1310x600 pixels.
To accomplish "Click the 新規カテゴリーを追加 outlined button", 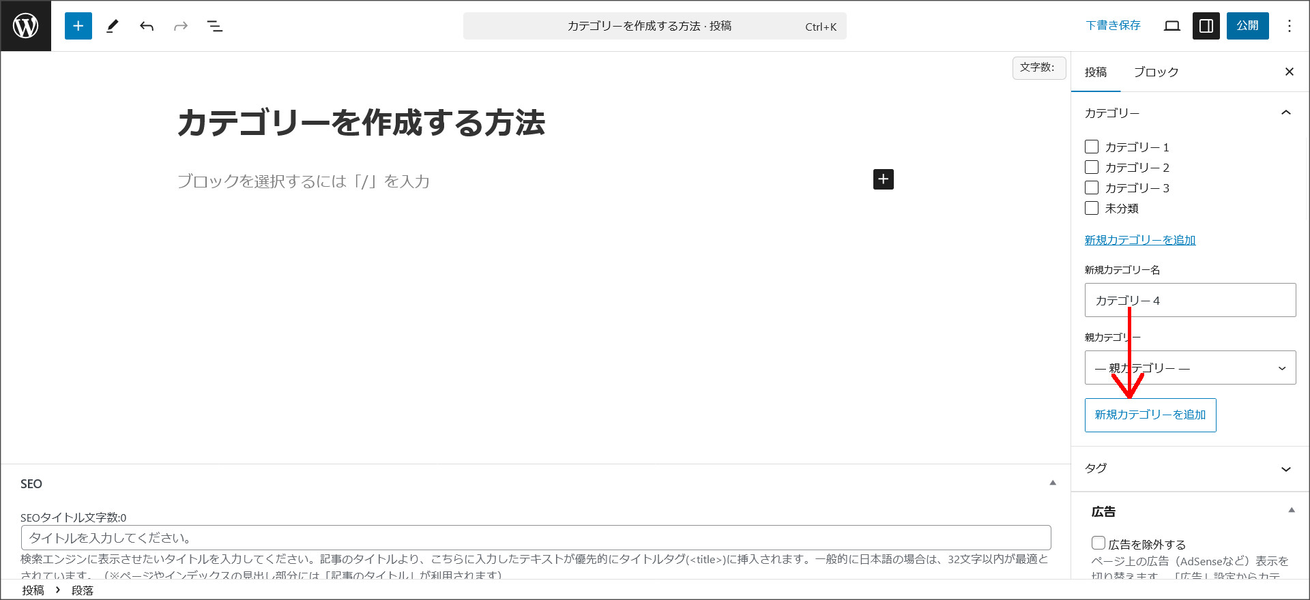I will [1150, 415].
